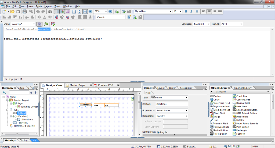The image size is (275, 148).
Task: Open the Table menu
Action: (39, 6)
